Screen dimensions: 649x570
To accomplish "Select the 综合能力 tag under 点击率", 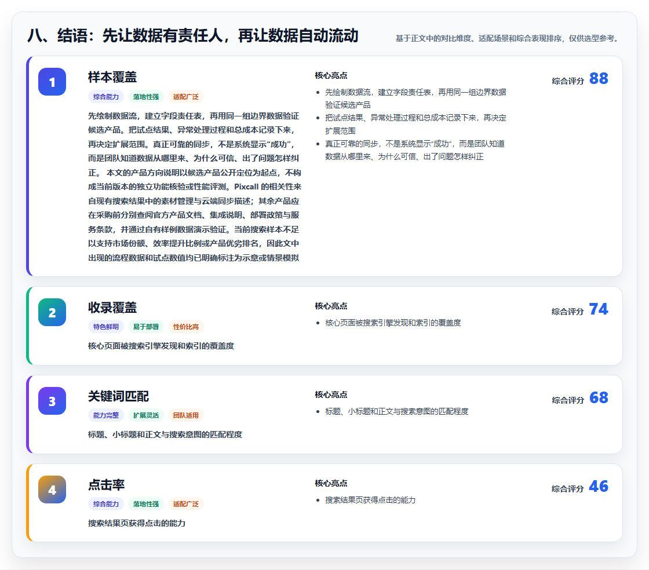I will click(x=106, y=504).
